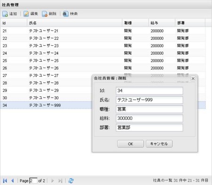212x185 pixels.
Task: Click the paging status text 社員の一覧
Action: coord(180,180)
